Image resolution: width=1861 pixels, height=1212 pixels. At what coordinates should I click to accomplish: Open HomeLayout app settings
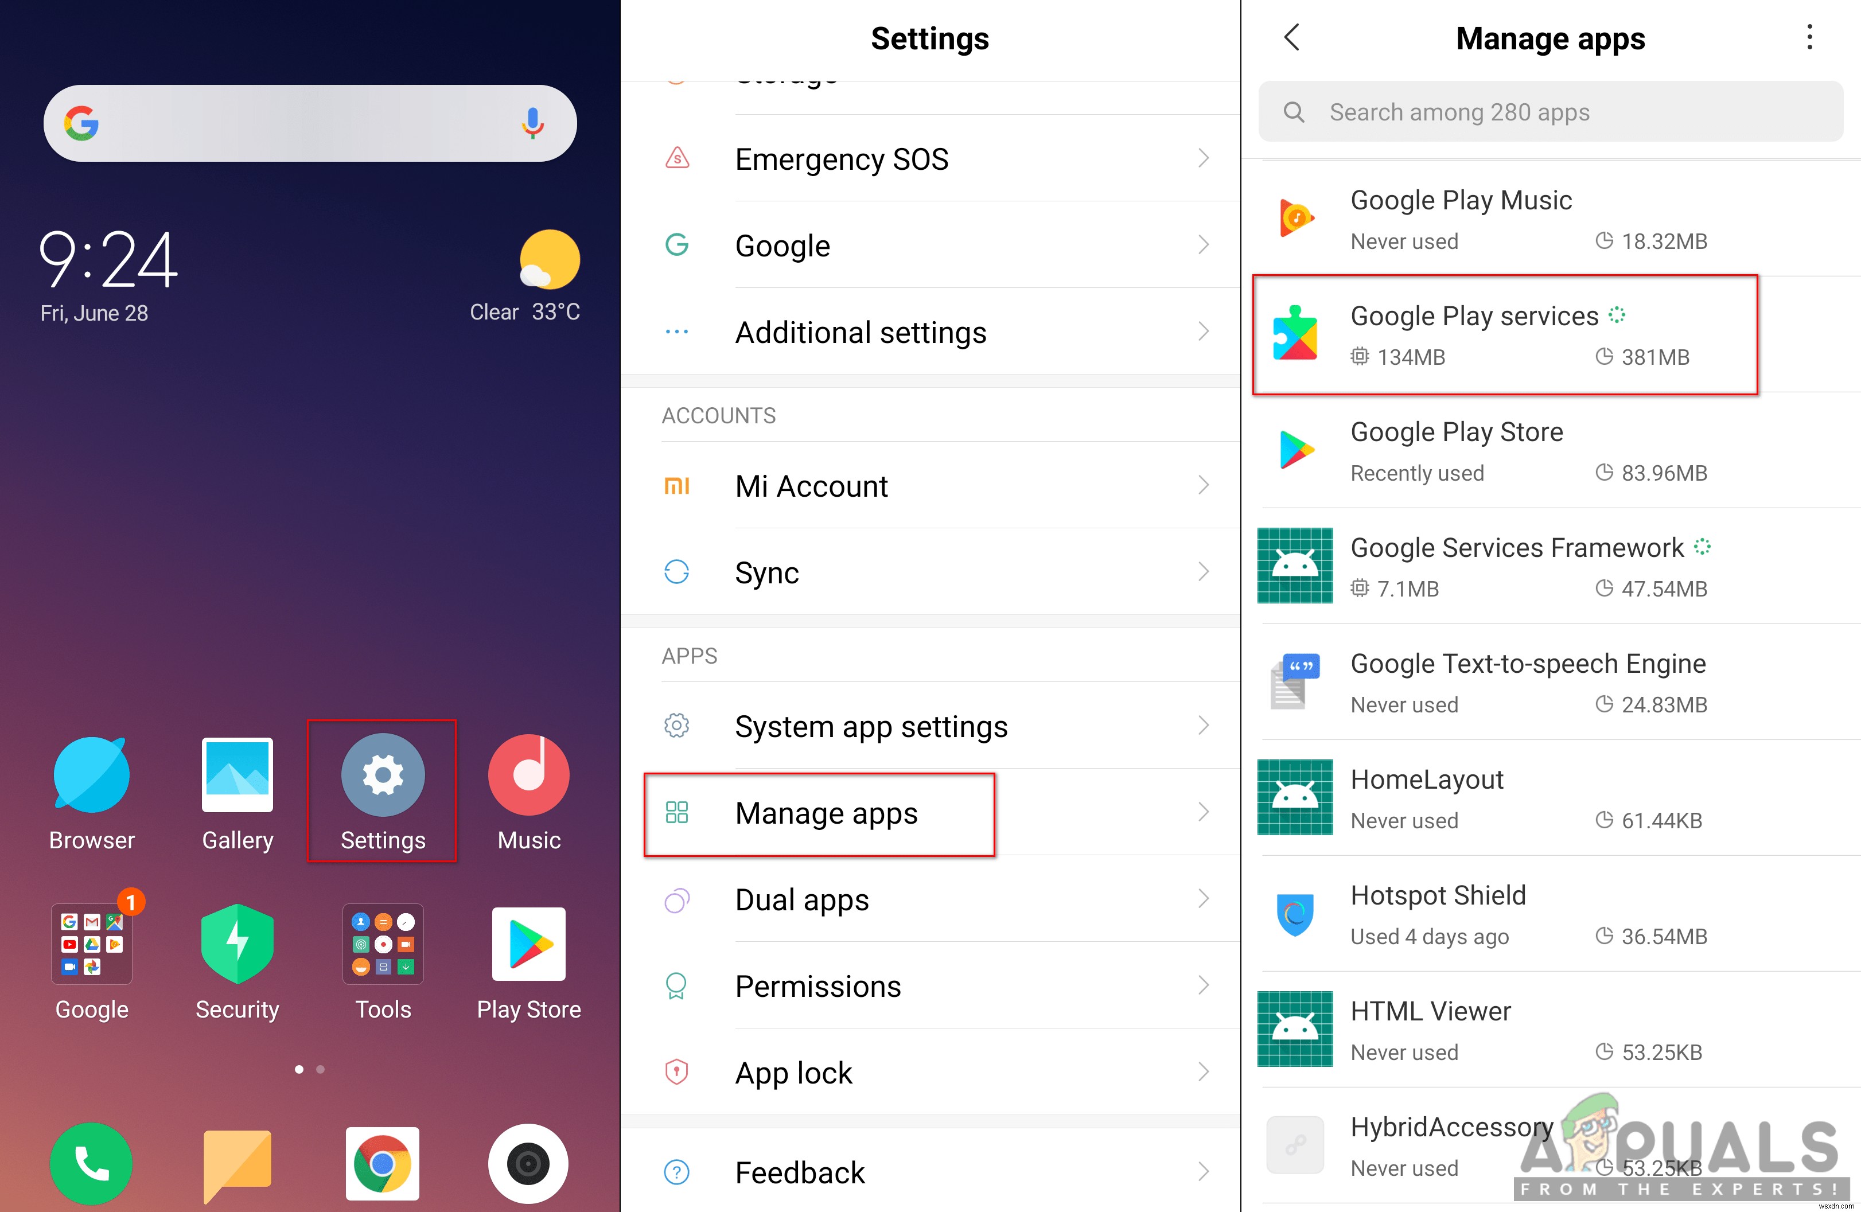coord(1556,801)
